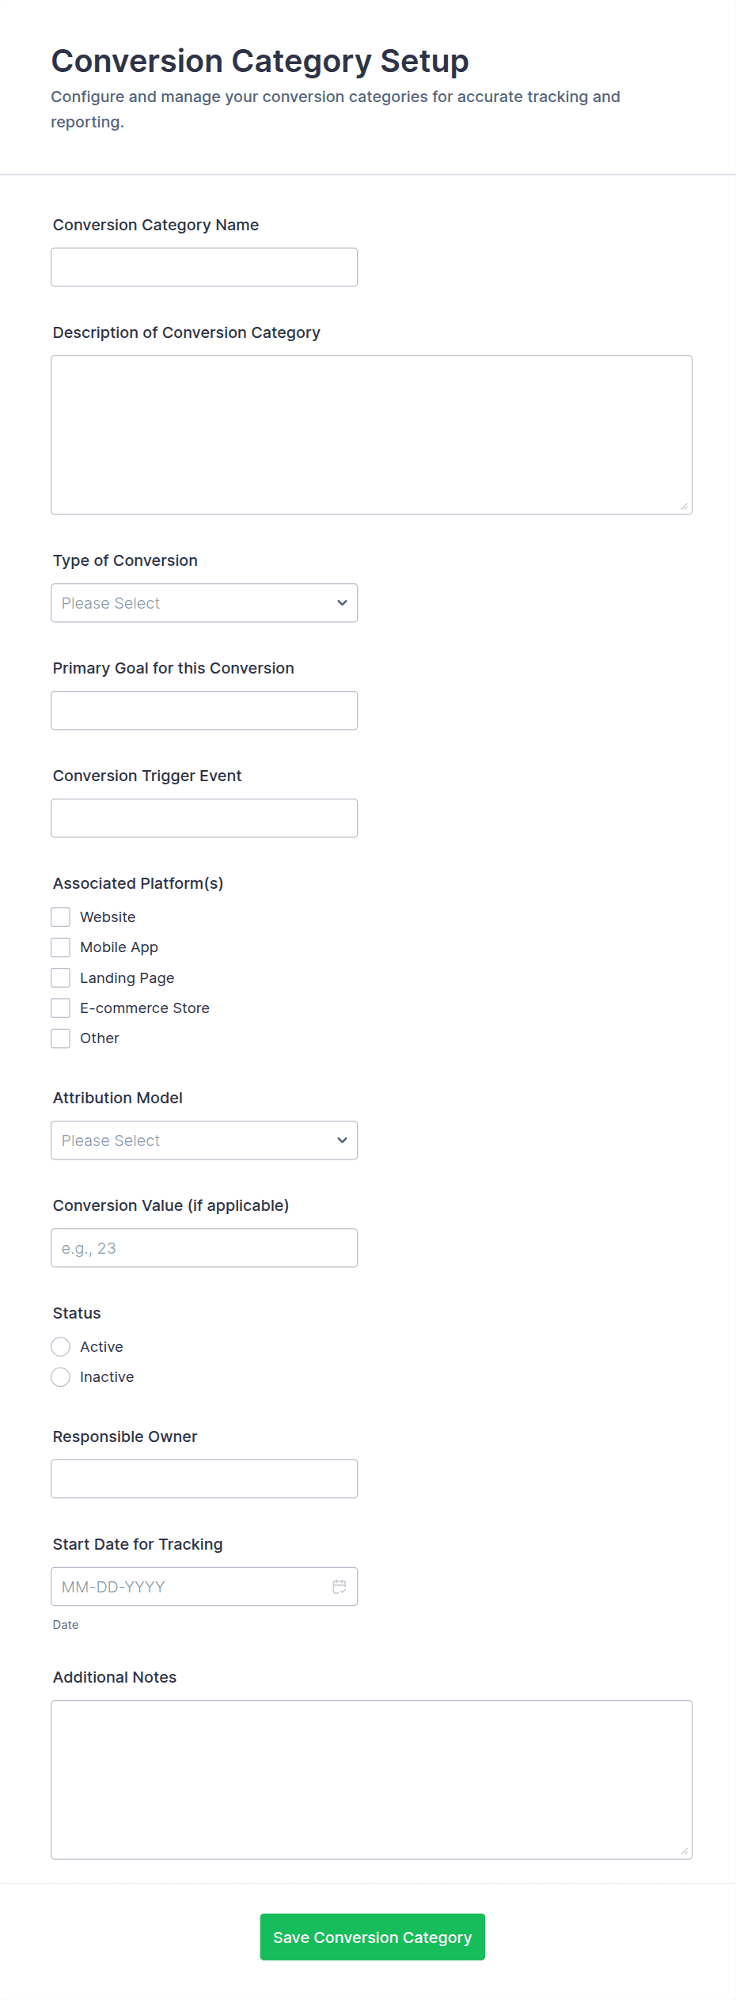
Task: Click into the Description of Conversion Category textarea
Action: [371, 435]
